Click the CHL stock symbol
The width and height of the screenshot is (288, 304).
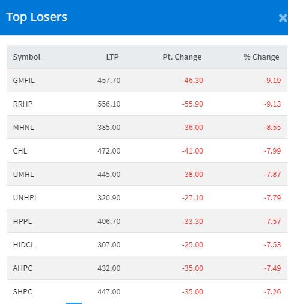(x=20, y=151)
